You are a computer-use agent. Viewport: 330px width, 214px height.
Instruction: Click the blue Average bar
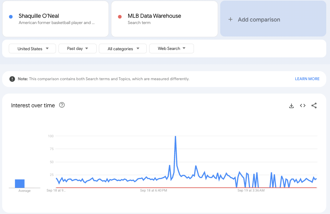point(20,183)
